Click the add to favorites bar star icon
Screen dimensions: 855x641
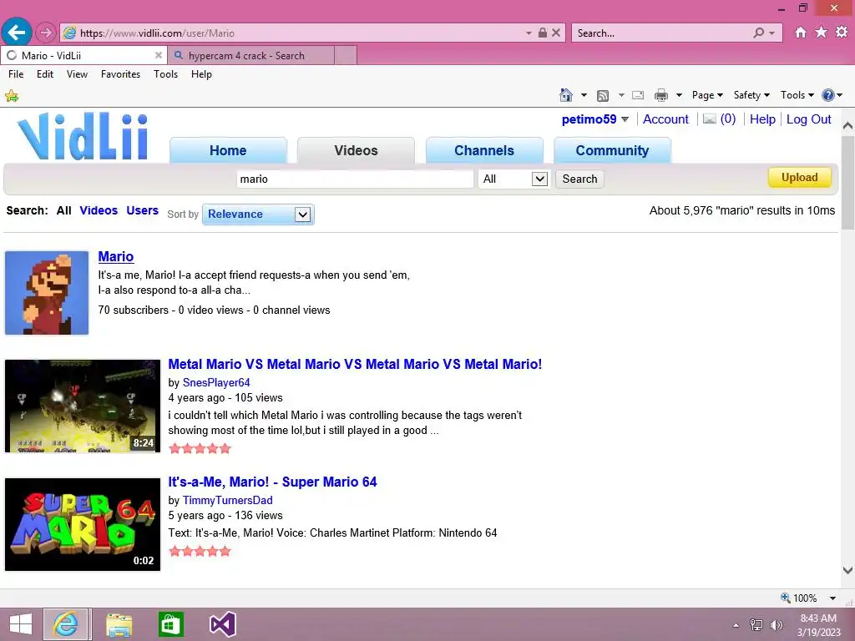(12, 97)
